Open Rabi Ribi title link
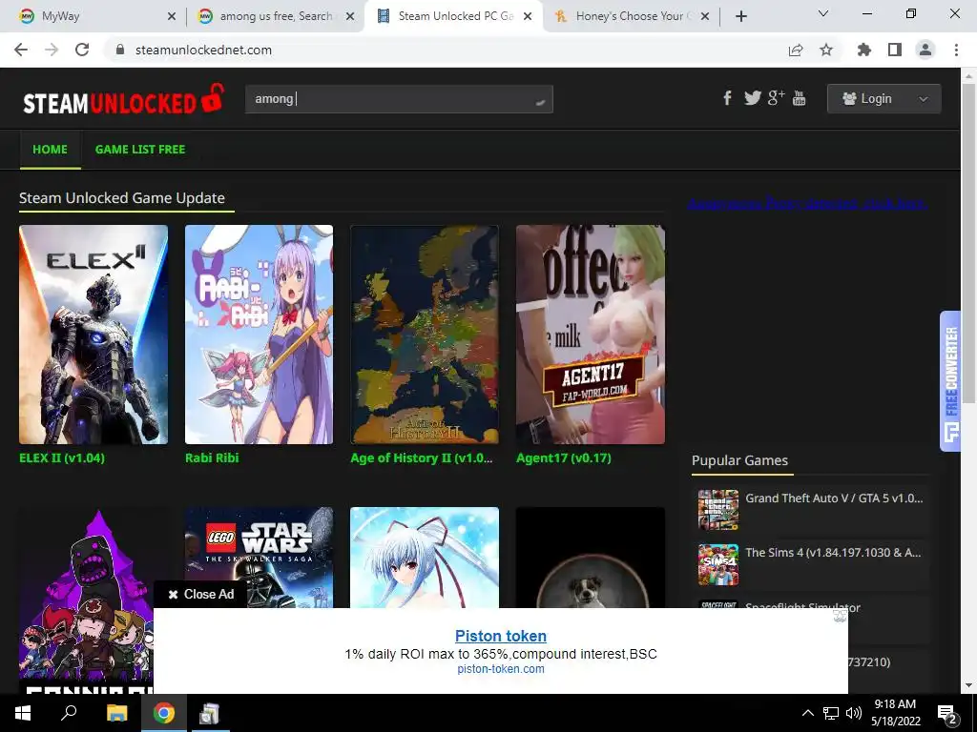This screenshot has width=977, height=732. 212,458
